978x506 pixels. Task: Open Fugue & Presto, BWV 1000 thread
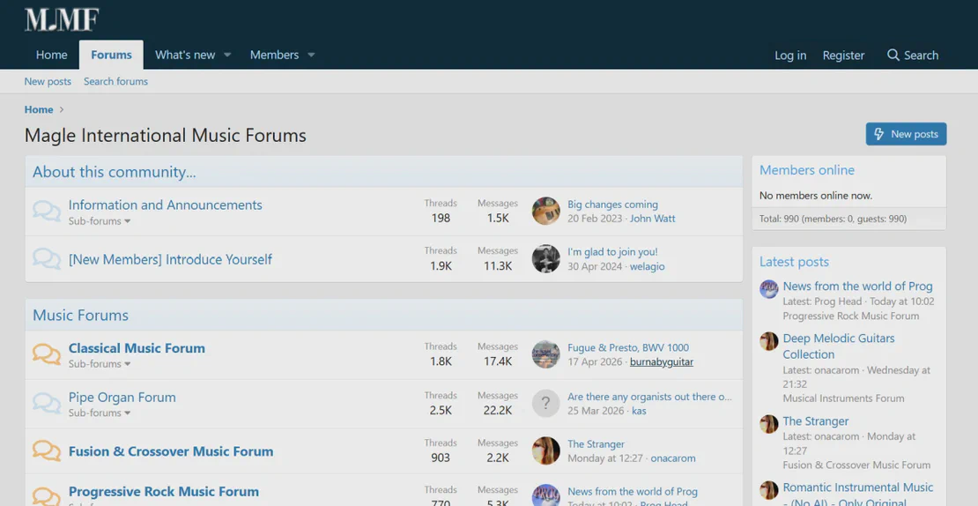[x=628, y=347]
